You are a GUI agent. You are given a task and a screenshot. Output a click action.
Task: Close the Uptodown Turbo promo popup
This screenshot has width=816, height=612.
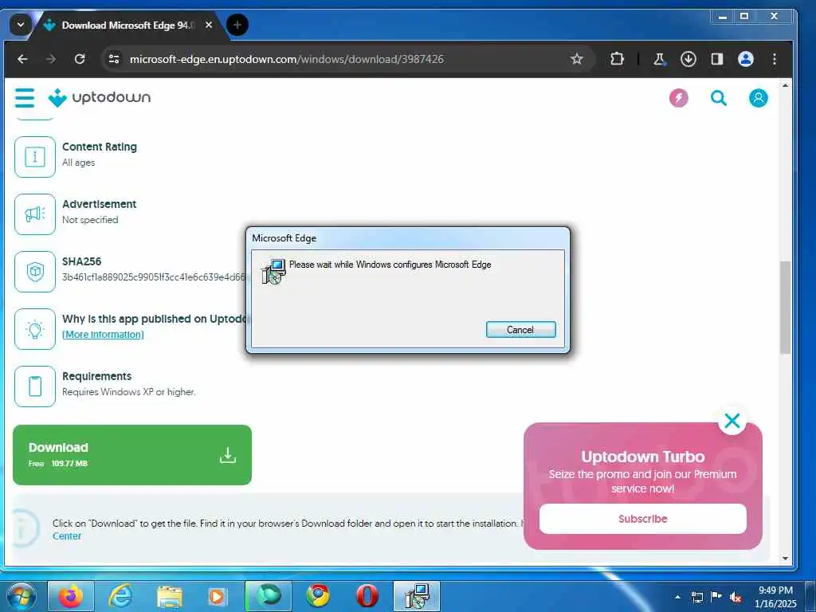coord(732,421)
